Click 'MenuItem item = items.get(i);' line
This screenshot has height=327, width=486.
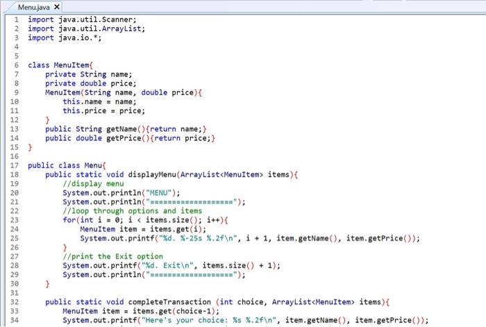click(143, 229)
